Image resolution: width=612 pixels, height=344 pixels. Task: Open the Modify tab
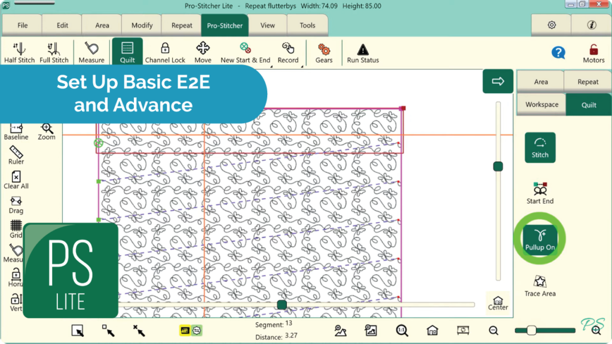click(142, 25)
